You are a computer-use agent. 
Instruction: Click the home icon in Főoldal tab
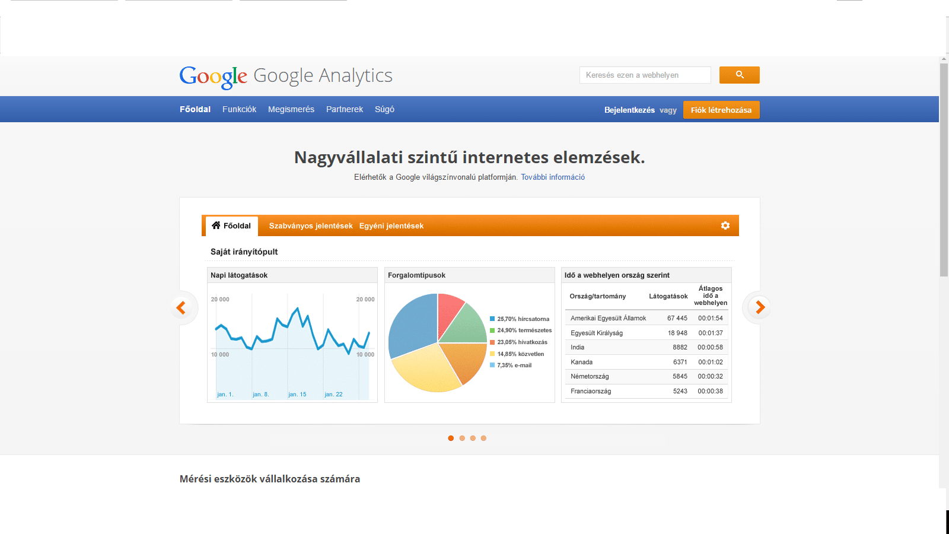pyautogui.click(x=216, y=225)
